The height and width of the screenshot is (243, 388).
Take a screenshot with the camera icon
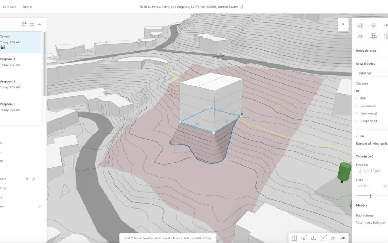tap(313, 238)
